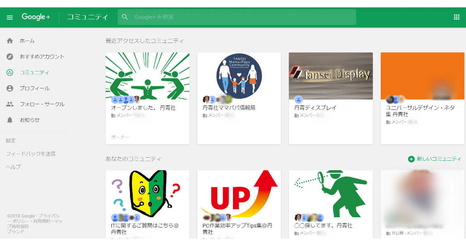Click the search magnifier icon

[x=125, y=17]
